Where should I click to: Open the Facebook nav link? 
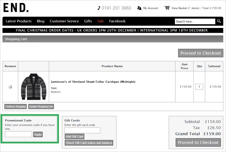tap(117, 21)
